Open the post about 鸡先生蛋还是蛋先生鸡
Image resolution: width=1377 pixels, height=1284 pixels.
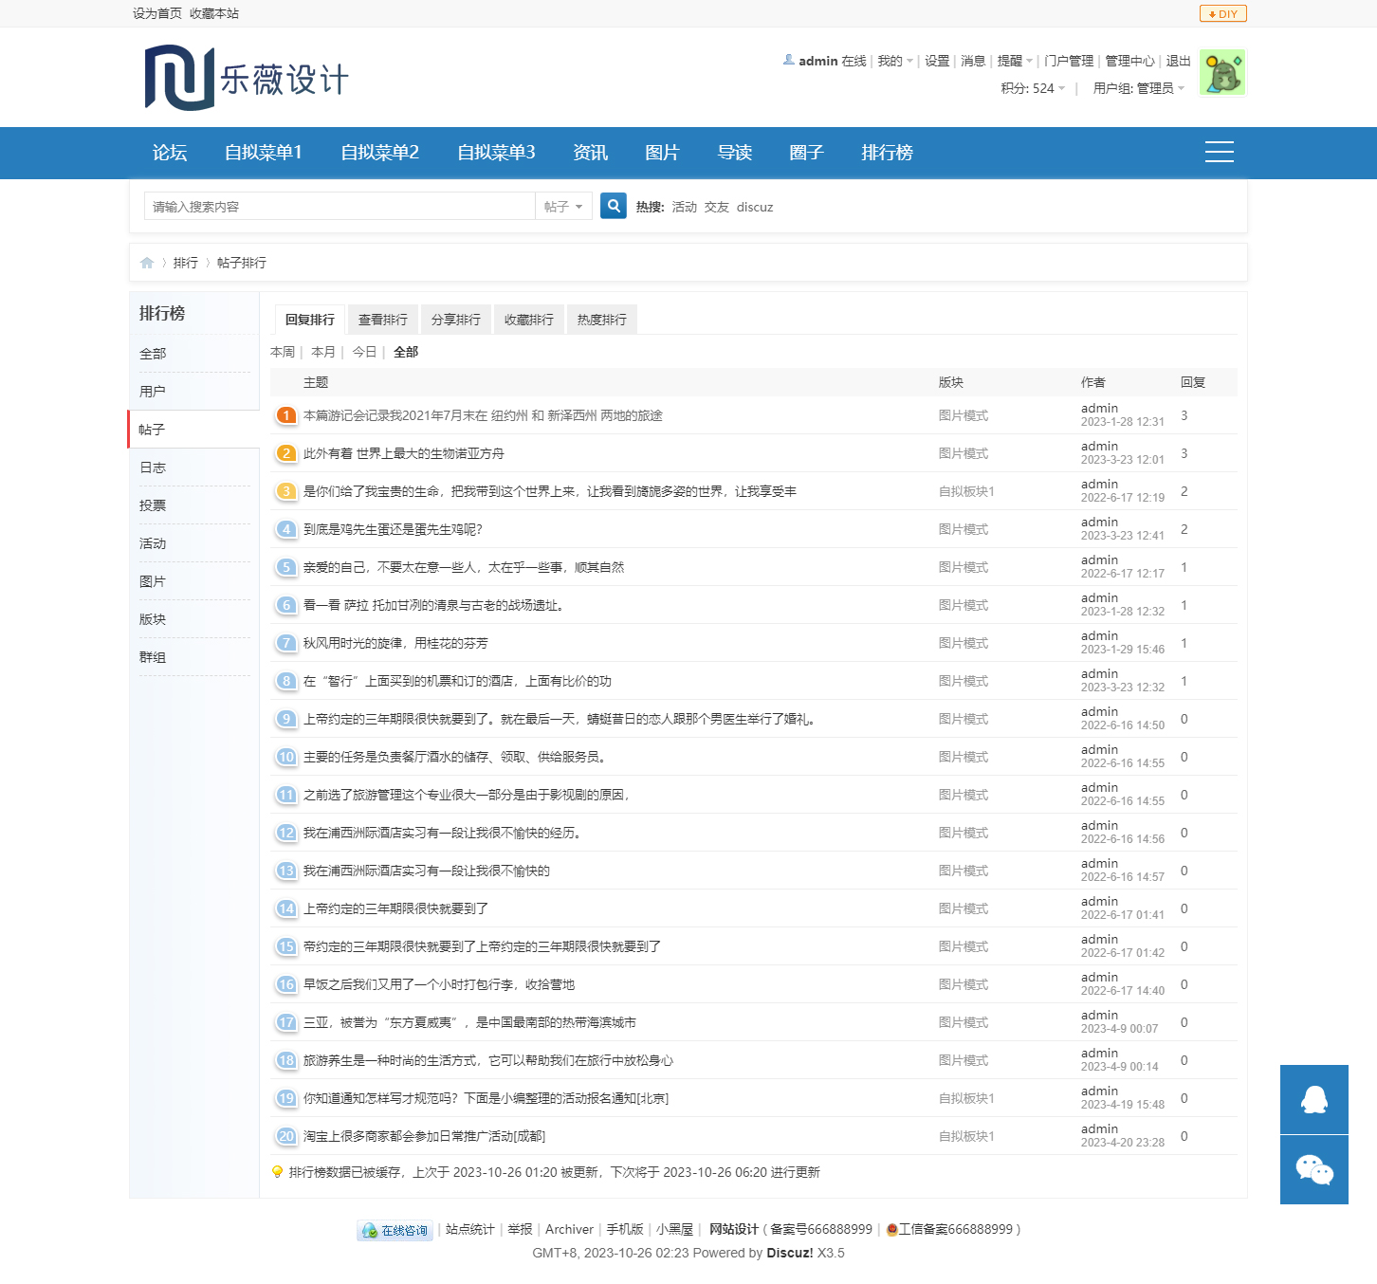click(x=393, y=529)
